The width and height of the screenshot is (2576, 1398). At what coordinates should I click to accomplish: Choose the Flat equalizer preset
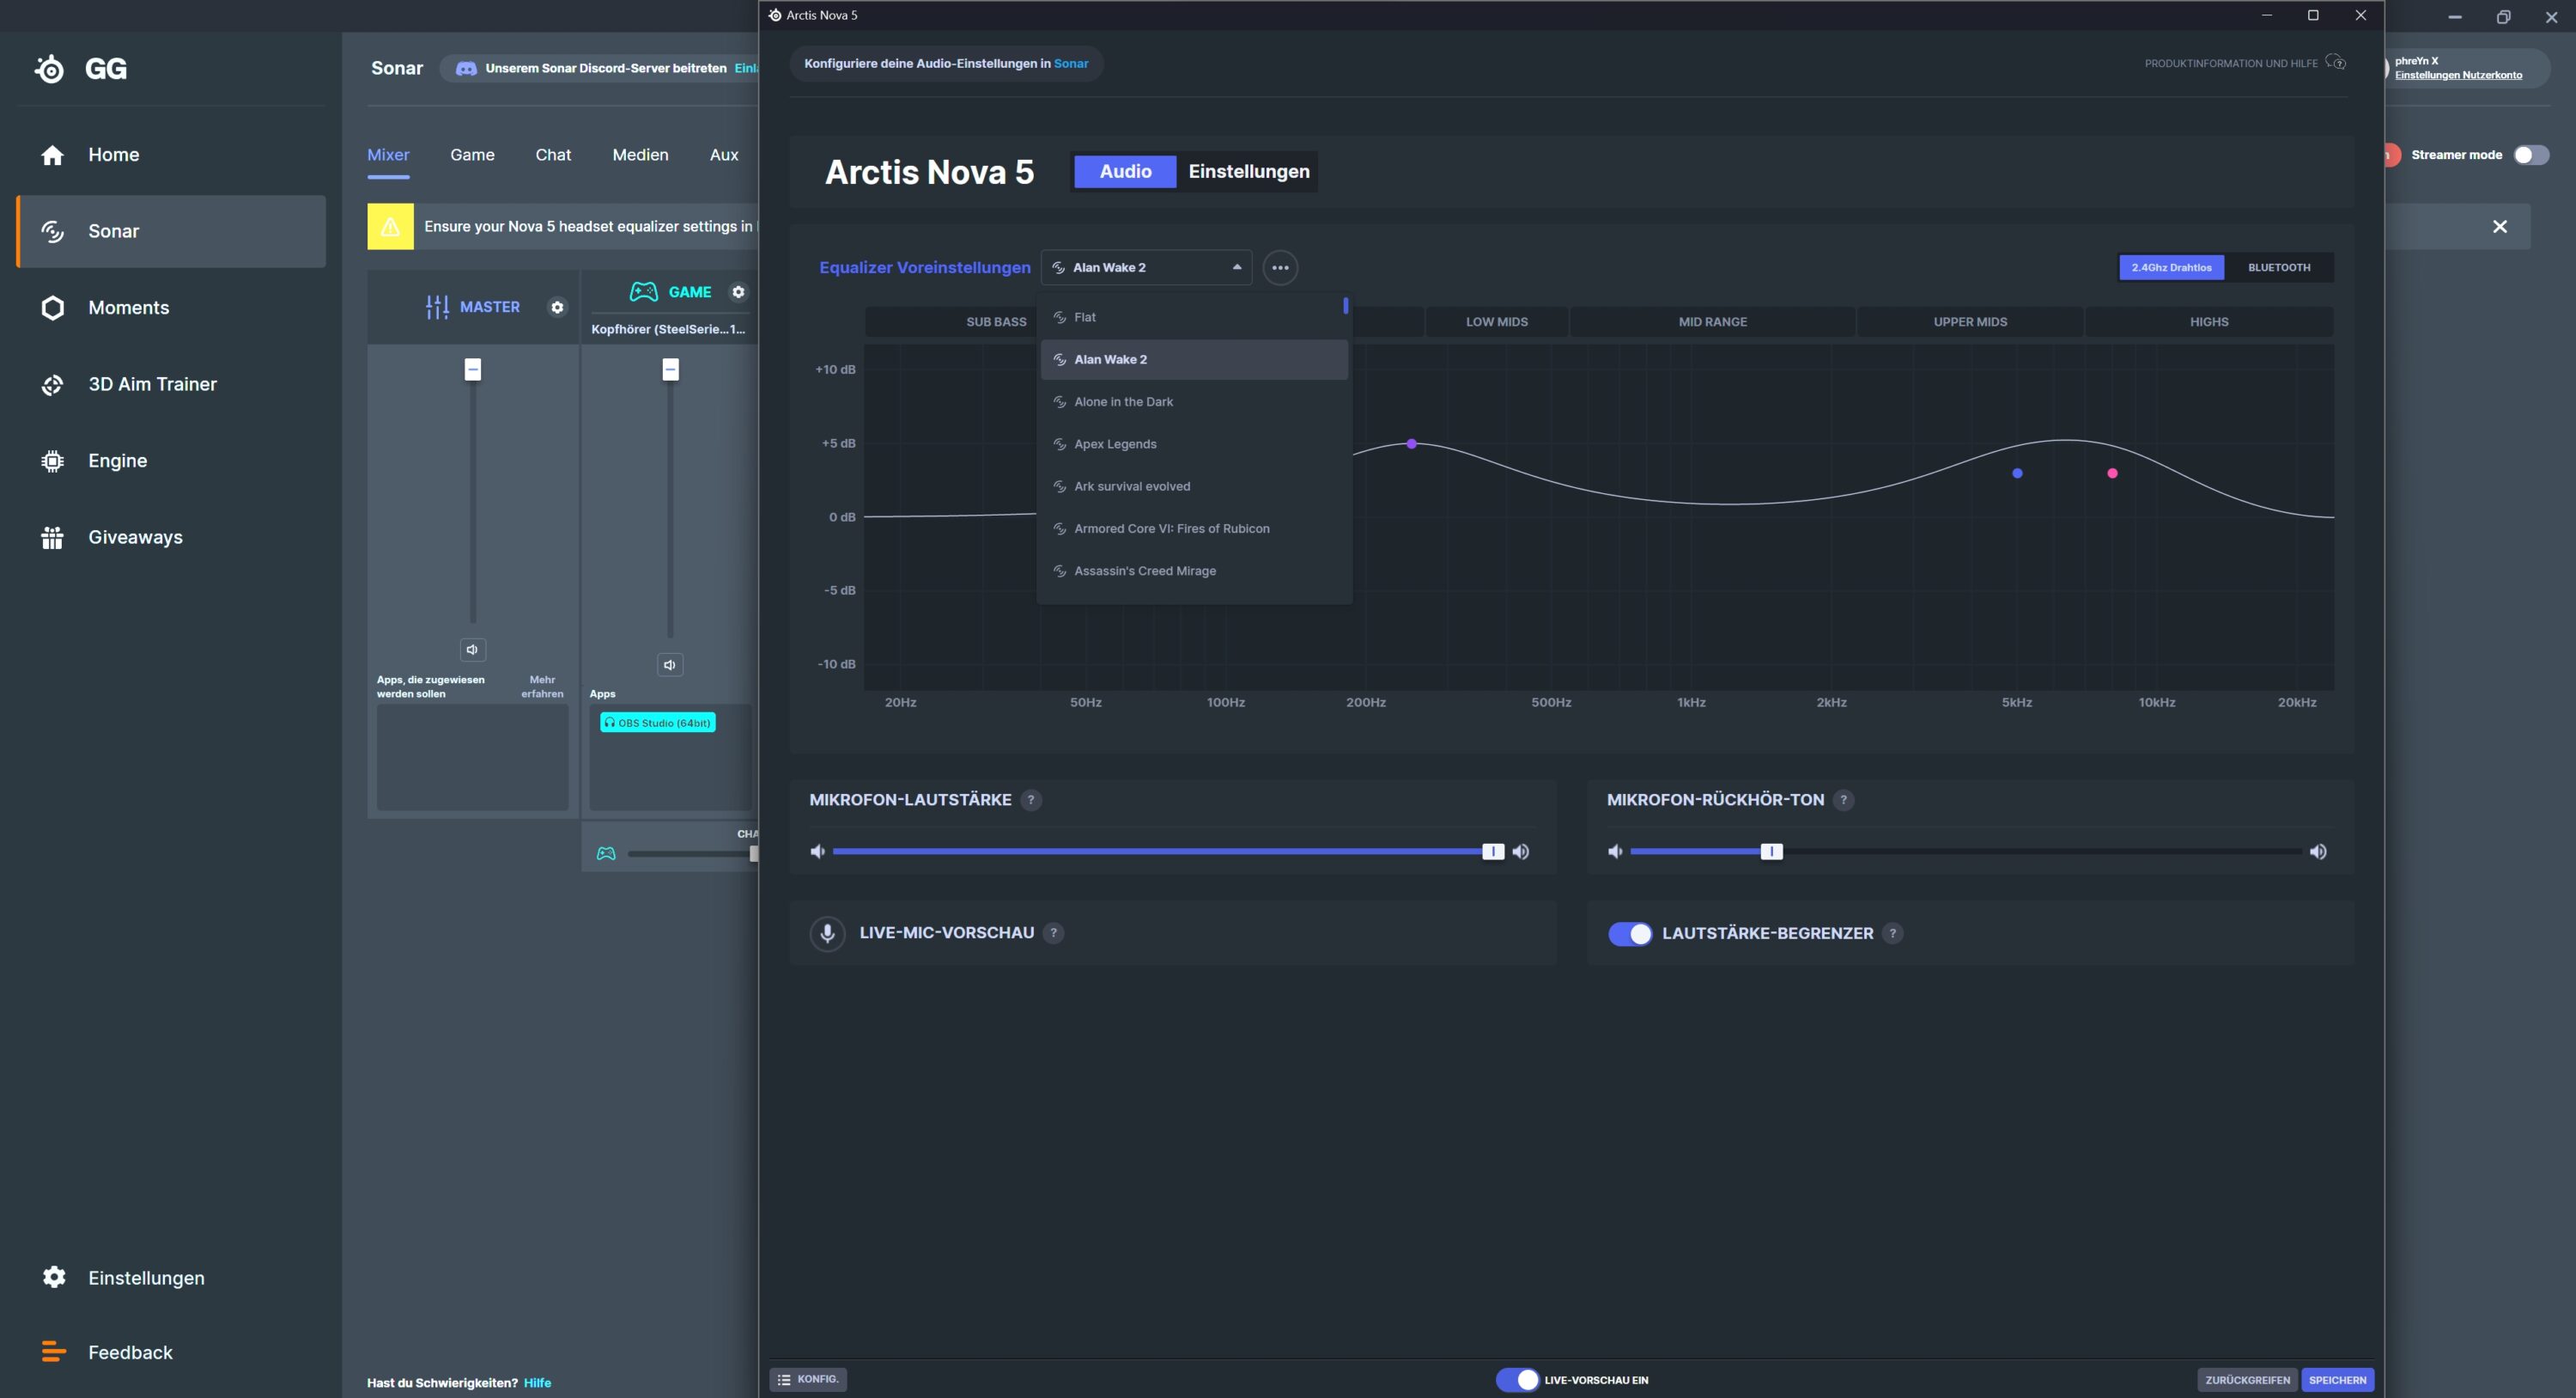coord(1085,317)
